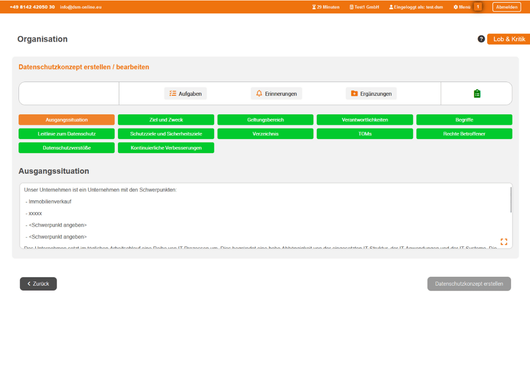Open Menü with the gear icon

(462, 7)
